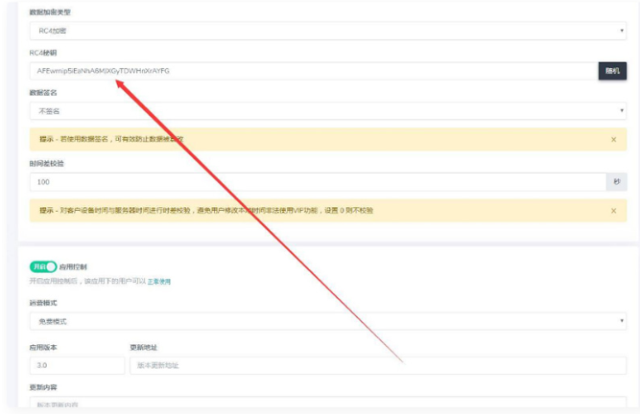Click the 秒 unit suffix box
Image resolution: width=640 pixels, height=414 pixels.
[617, 181]
